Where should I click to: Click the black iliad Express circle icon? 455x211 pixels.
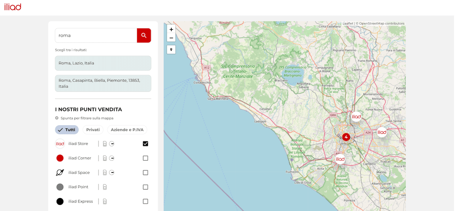click(x=60, y=201)
